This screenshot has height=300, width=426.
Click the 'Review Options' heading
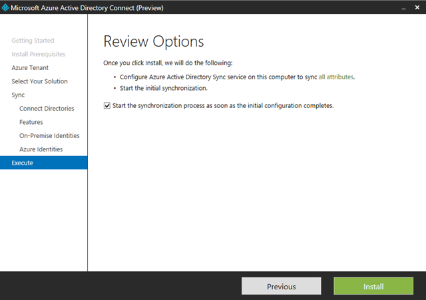pos(154,41)
